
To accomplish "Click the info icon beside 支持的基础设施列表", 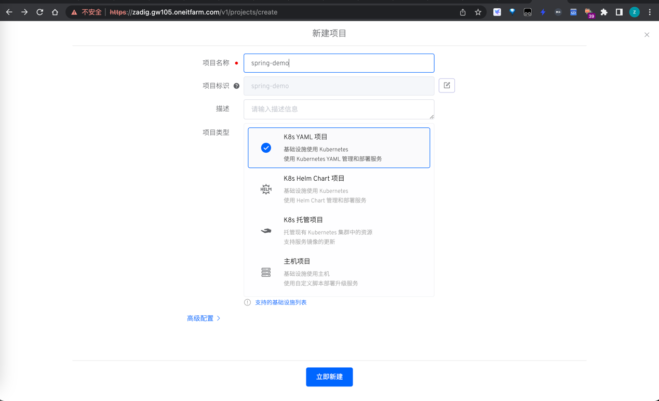I will (x=247, y=302).
